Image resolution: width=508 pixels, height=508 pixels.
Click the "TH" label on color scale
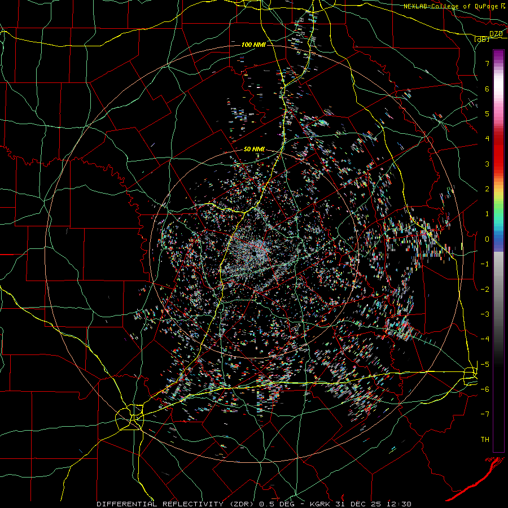[485, 440]
